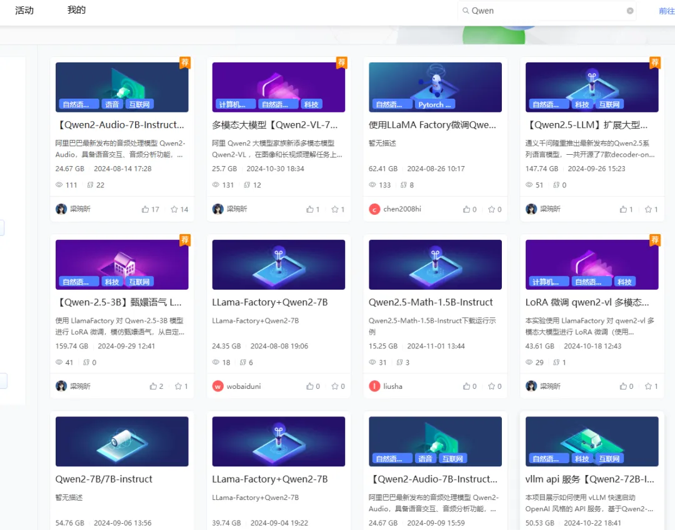Open the LLama-Factory+Qwen2-7B thumbnail sized 39.74 GB
This screenshot has width=675, height=530.
tap(279, 441)
